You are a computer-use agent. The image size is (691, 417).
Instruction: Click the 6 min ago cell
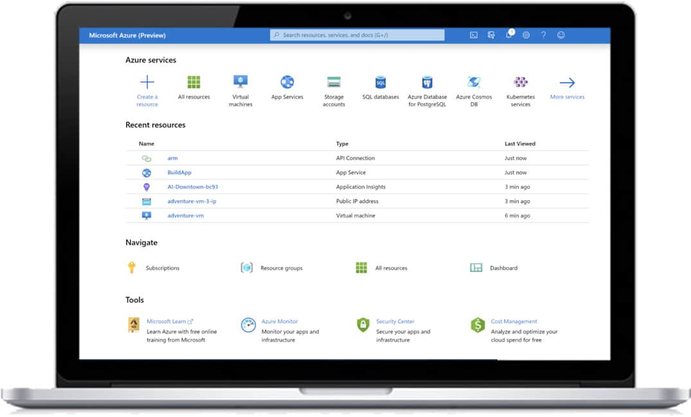(517, 216)
